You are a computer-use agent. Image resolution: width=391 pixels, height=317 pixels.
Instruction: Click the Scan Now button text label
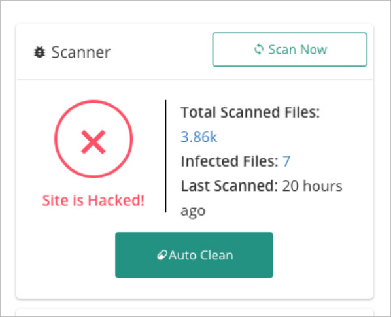tap(297, 49)
